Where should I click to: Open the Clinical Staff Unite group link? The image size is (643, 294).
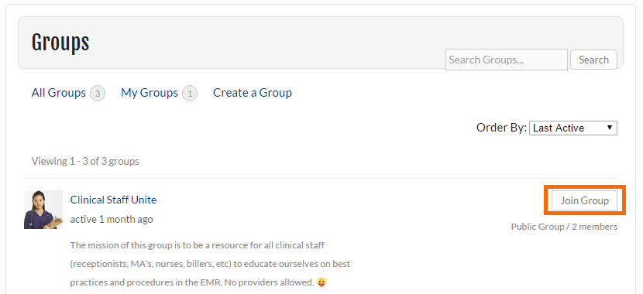(x=113, y=200)
